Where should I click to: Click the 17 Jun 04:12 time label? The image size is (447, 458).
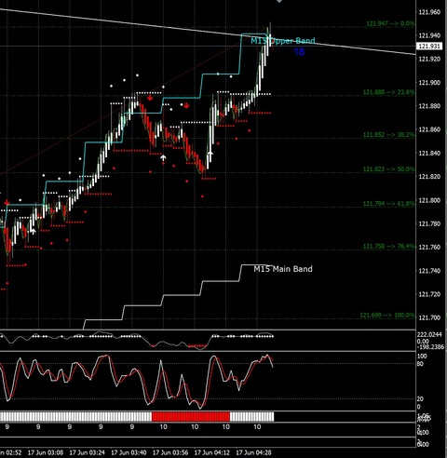211,452
